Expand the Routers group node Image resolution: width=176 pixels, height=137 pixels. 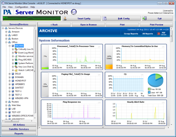tap(6, 102)
